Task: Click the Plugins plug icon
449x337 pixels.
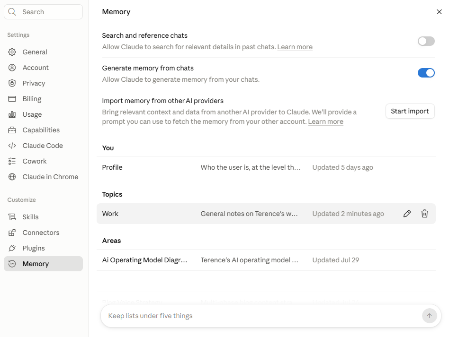Action: point(12,248)
